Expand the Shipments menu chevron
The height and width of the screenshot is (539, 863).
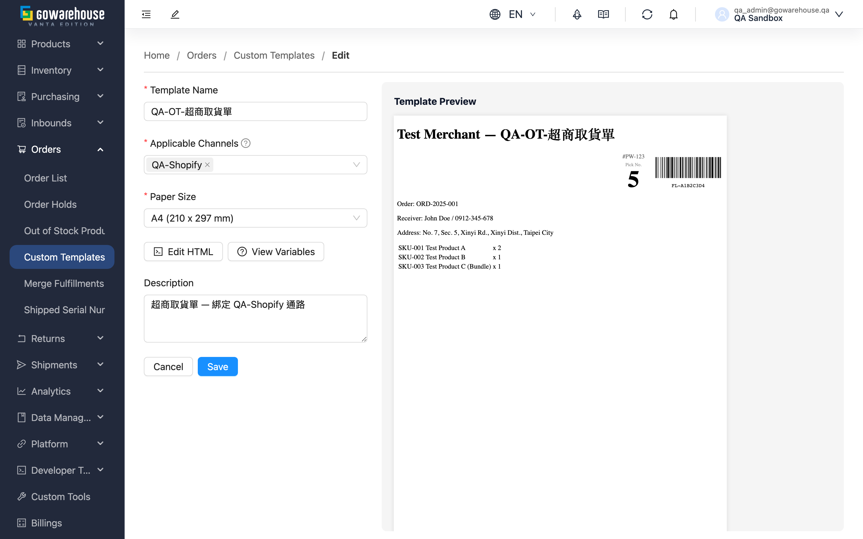(x=101, y=364)
